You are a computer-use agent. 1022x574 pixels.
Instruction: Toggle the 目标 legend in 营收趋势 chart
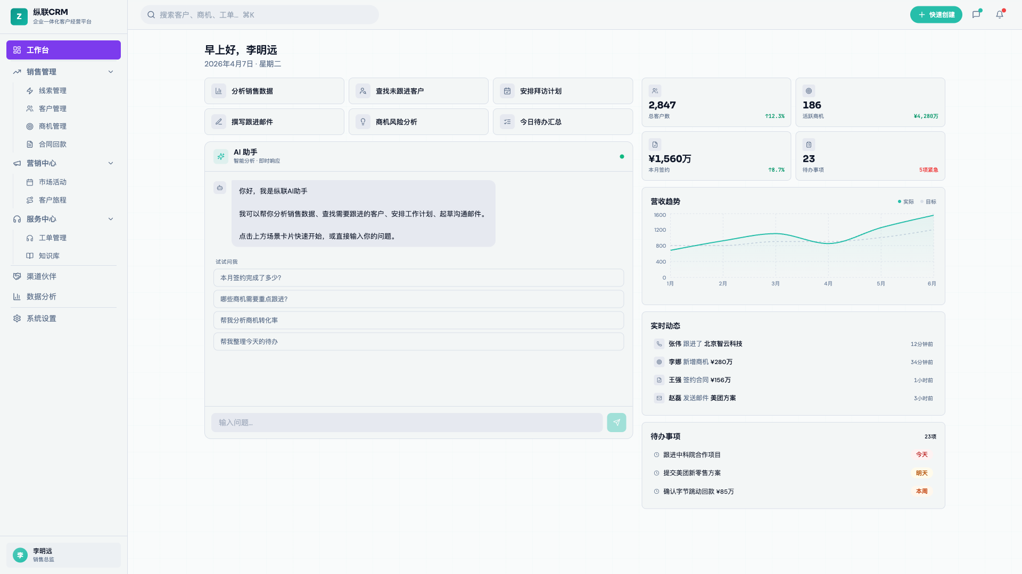927,201
